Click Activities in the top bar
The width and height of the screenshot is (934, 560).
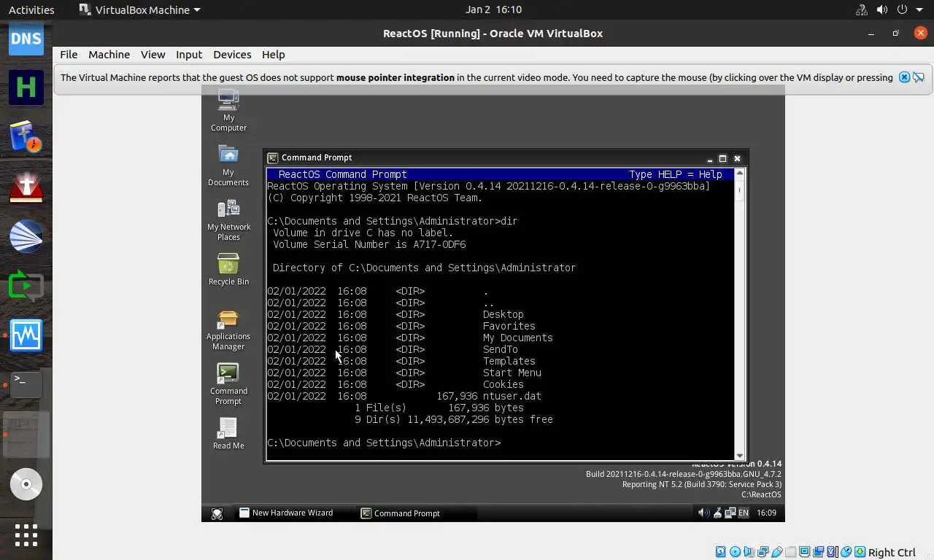(31, 9)
